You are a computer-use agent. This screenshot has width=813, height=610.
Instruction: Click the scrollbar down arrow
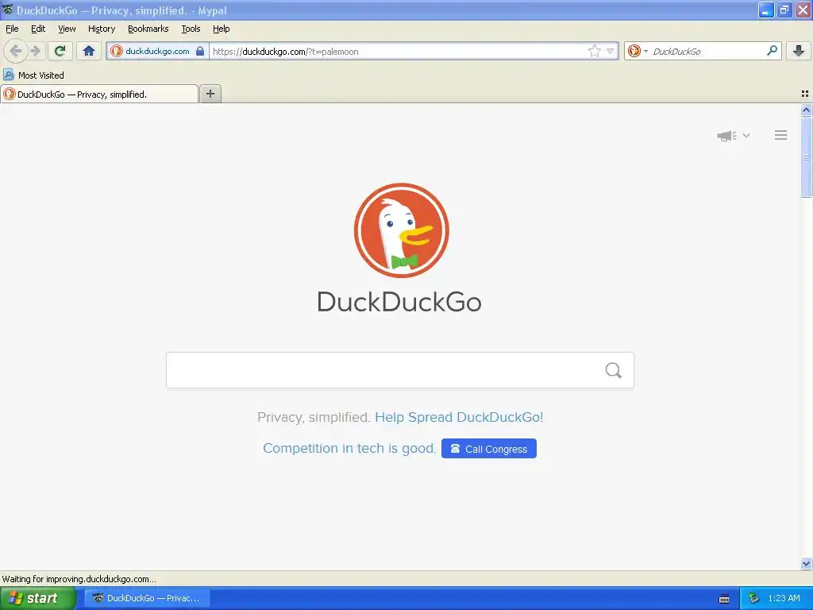tap(807, 563)
